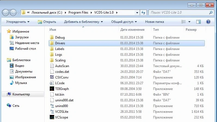This screenshot has height=122, width=217.
Task: Click the refresh button beside address bar
Action: click(143, 12)
